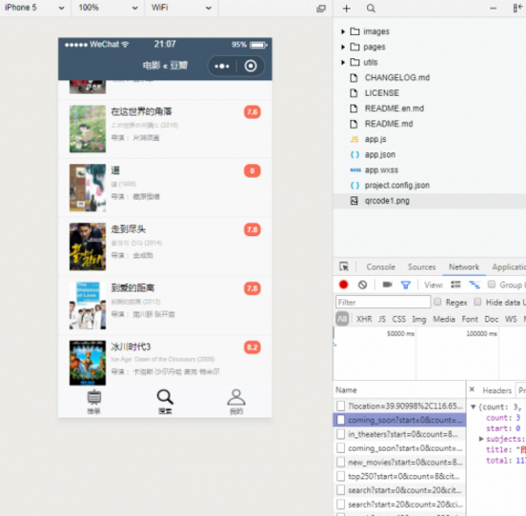Filter by Media requests
The image size is (526, 516).
pyautogui.click(x=444, y=319)
